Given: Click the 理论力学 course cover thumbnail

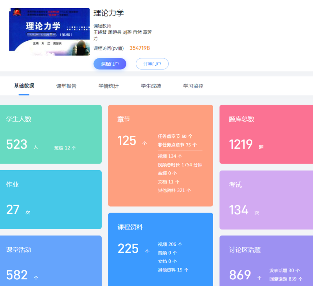Looking at the screenshot, I should click(x=49, y=32).
